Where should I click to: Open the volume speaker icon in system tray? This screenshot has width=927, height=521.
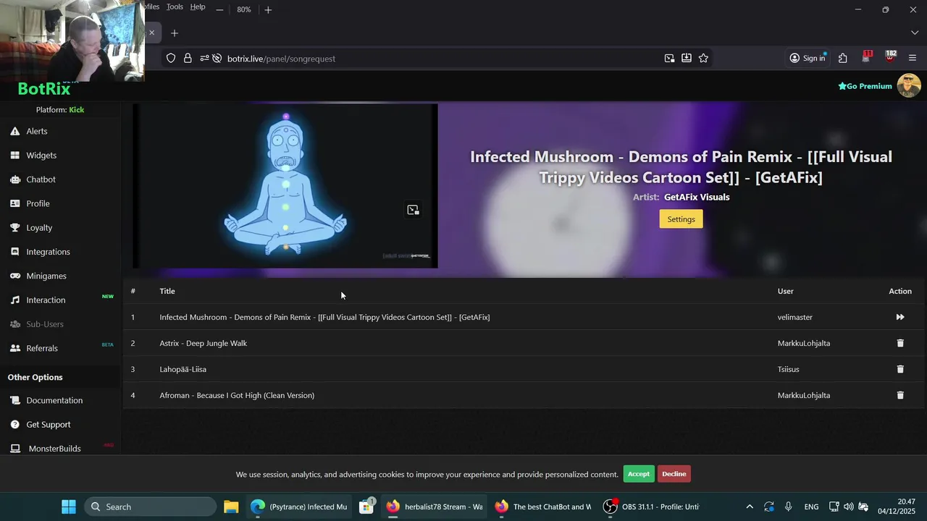848,507
